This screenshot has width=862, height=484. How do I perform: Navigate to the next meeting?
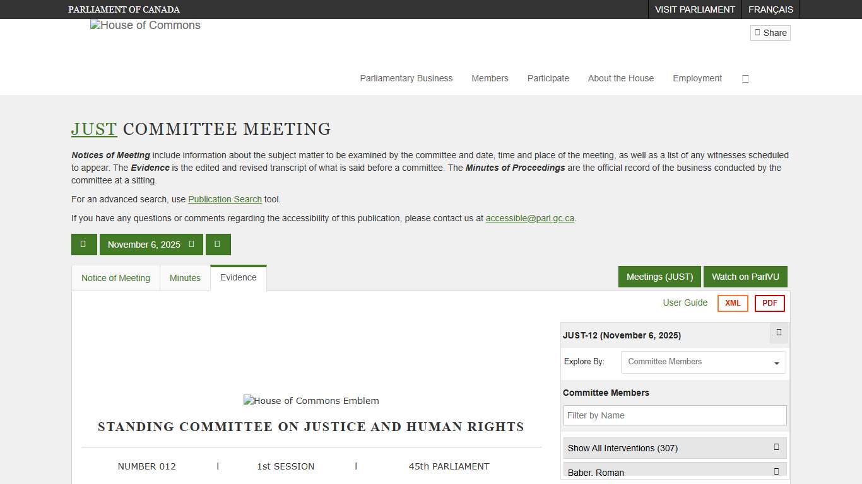coord(218,245)
